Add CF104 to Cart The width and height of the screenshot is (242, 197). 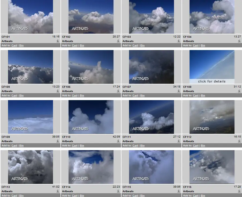pyautogui.click(x=196, y=45)
